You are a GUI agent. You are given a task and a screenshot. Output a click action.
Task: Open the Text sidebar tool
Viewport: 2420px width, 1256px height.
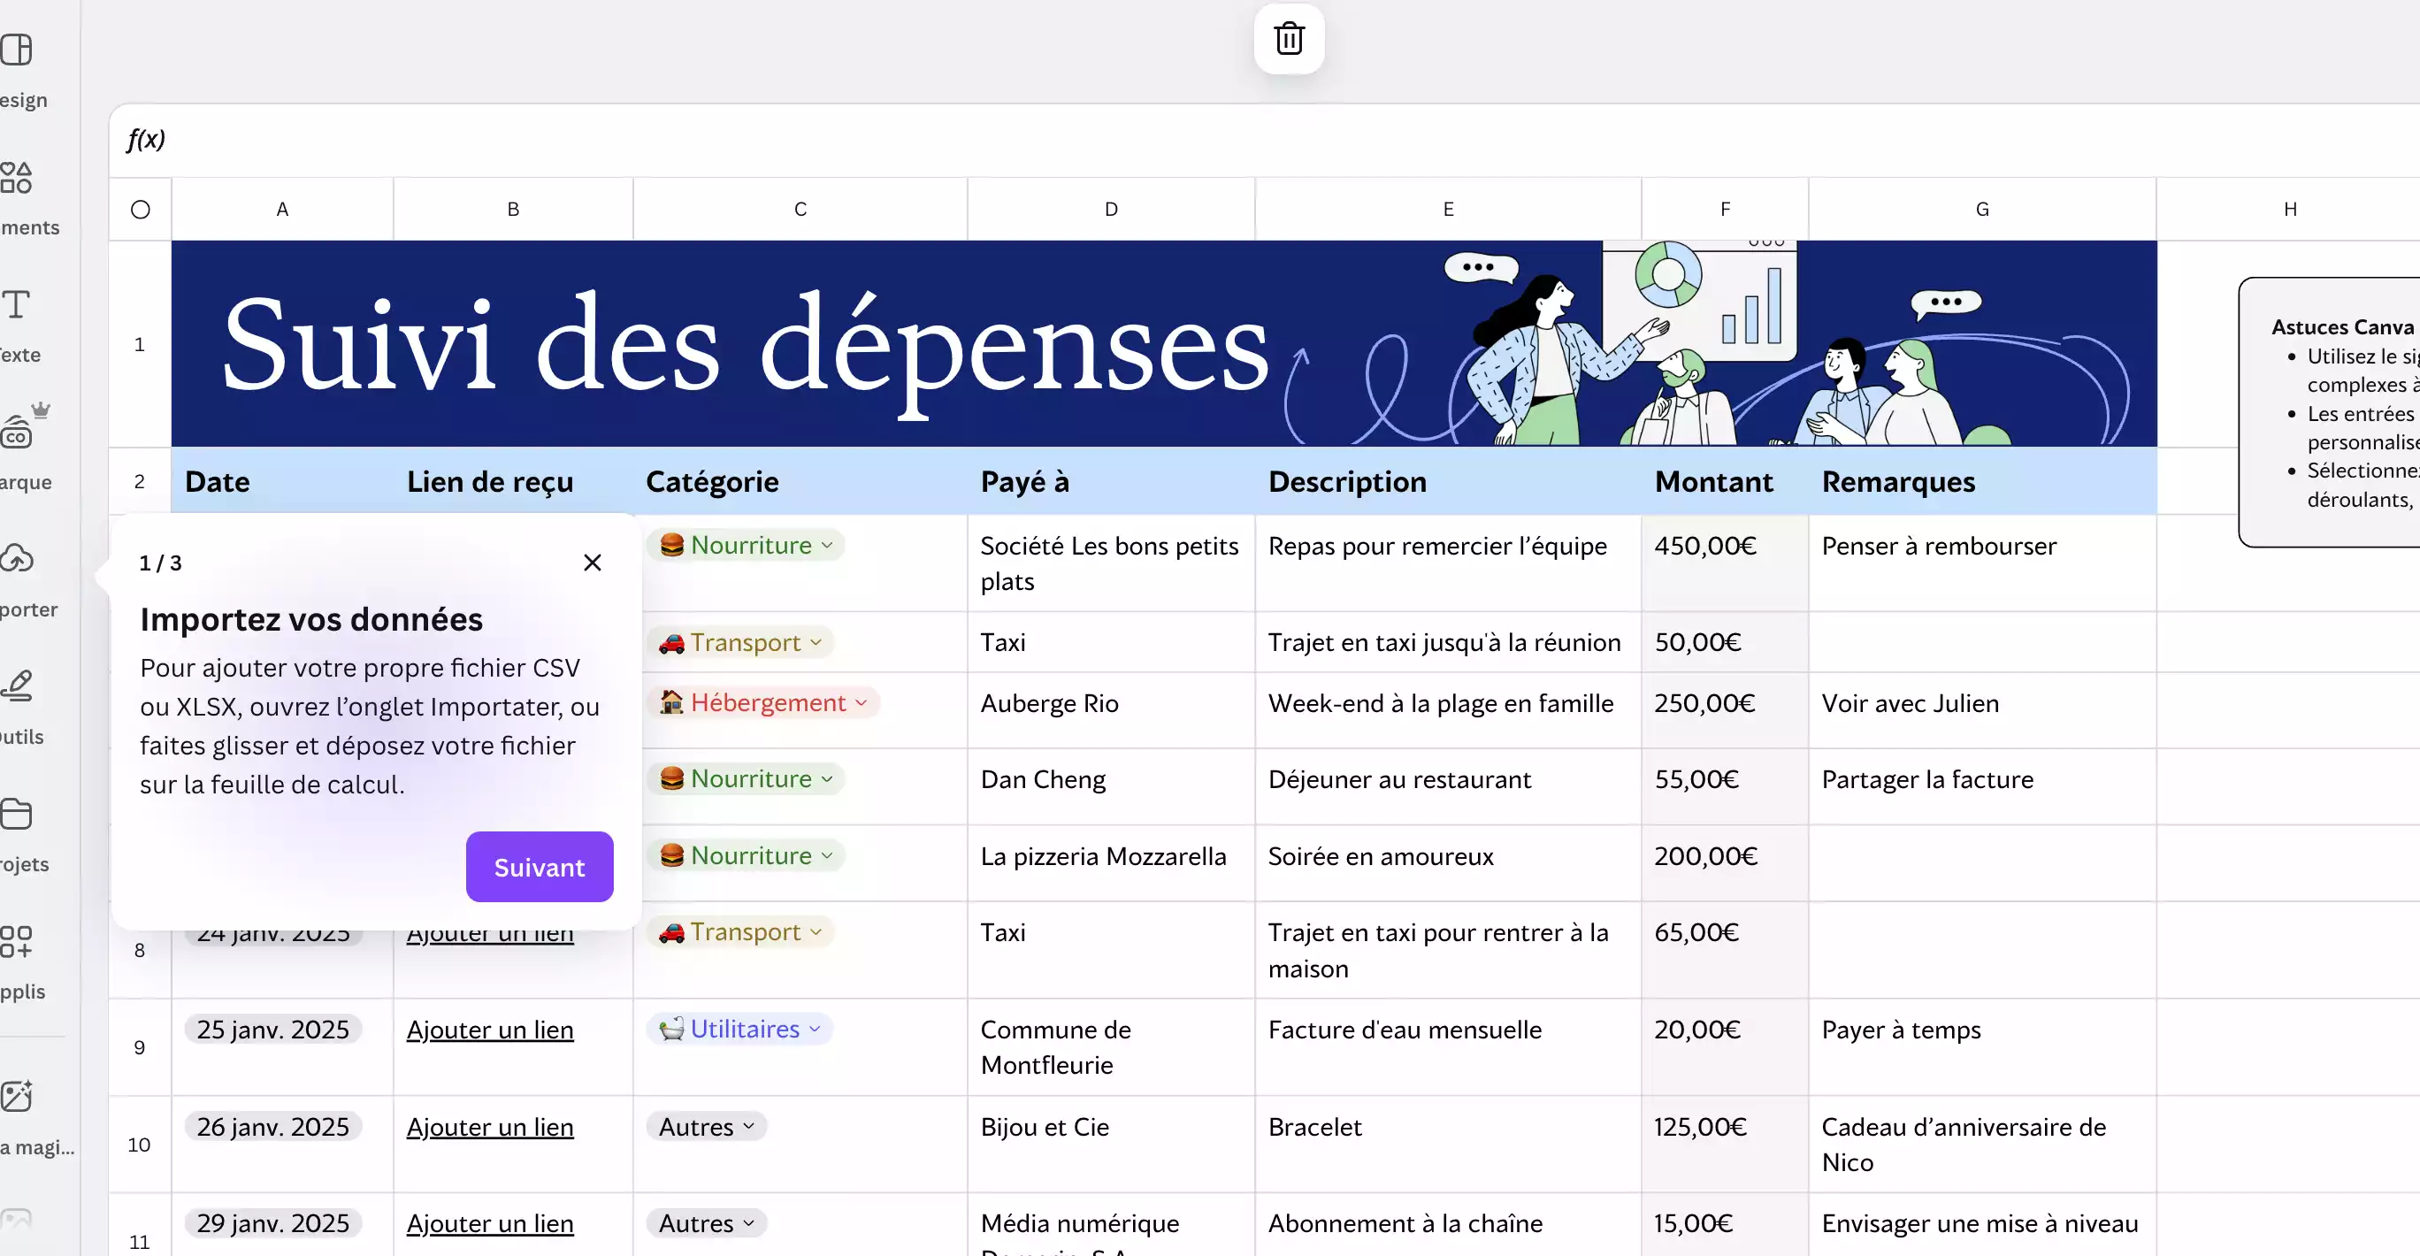tap(16, 304)
